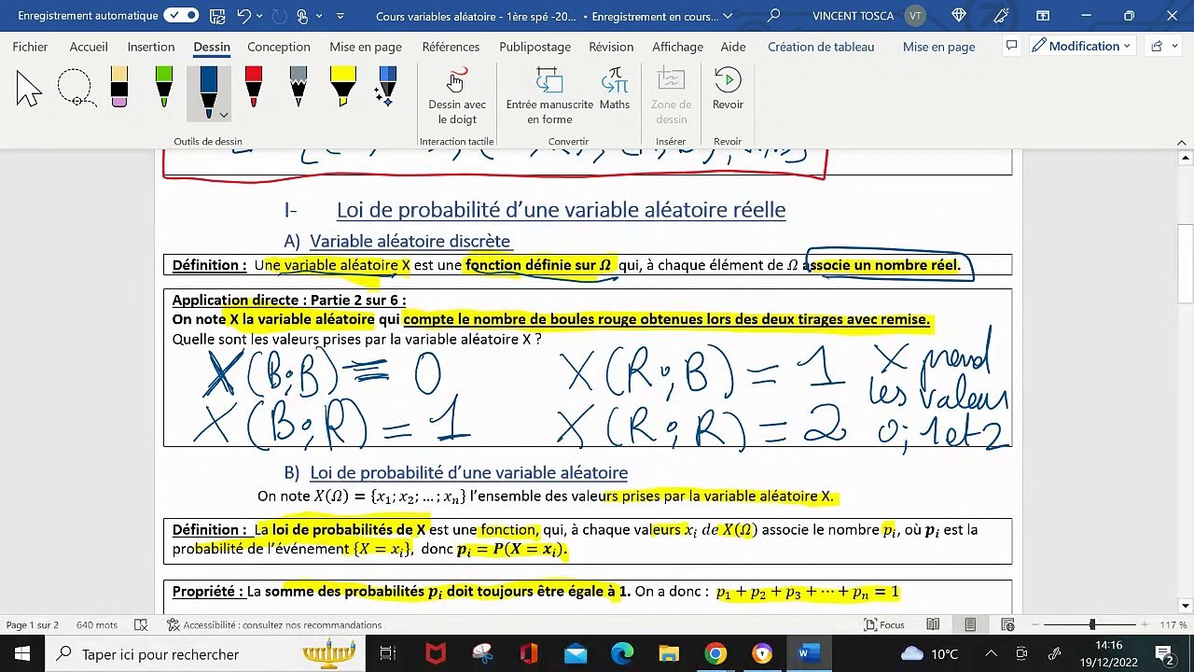Switch to Création de tableau tab
Viewport: 1194px width, 672px height.
(x=821, y=47)
